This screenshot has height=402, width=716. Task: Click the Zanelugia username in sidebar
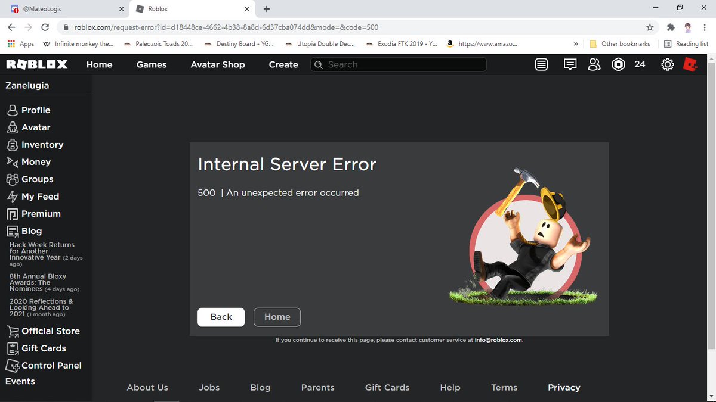coord(27,85)
